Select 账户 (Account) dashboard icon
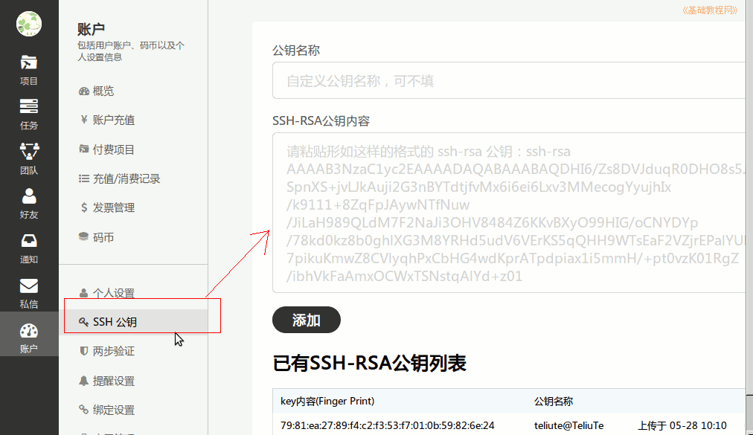 point(29,337)
